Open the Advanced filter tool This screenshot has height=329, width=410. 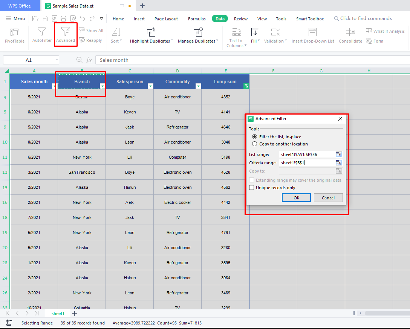click(x=65, y=35)
